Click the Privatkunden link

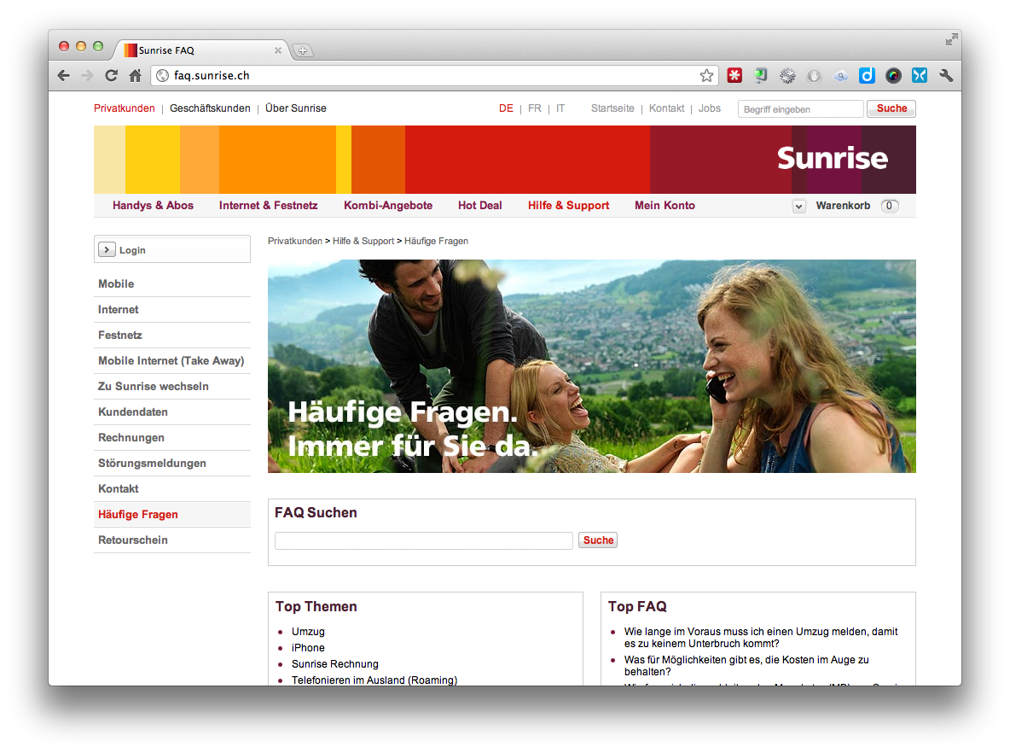(x=125, y=108)
